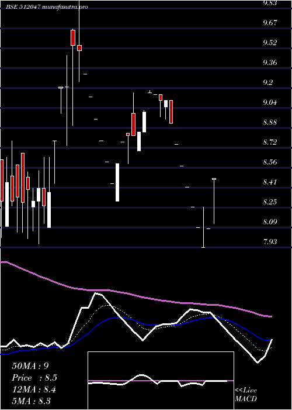292x410 pixels.
Task: Click inside the MACD inset chart box
Action: pyautogui.click(x=161, y=381)
